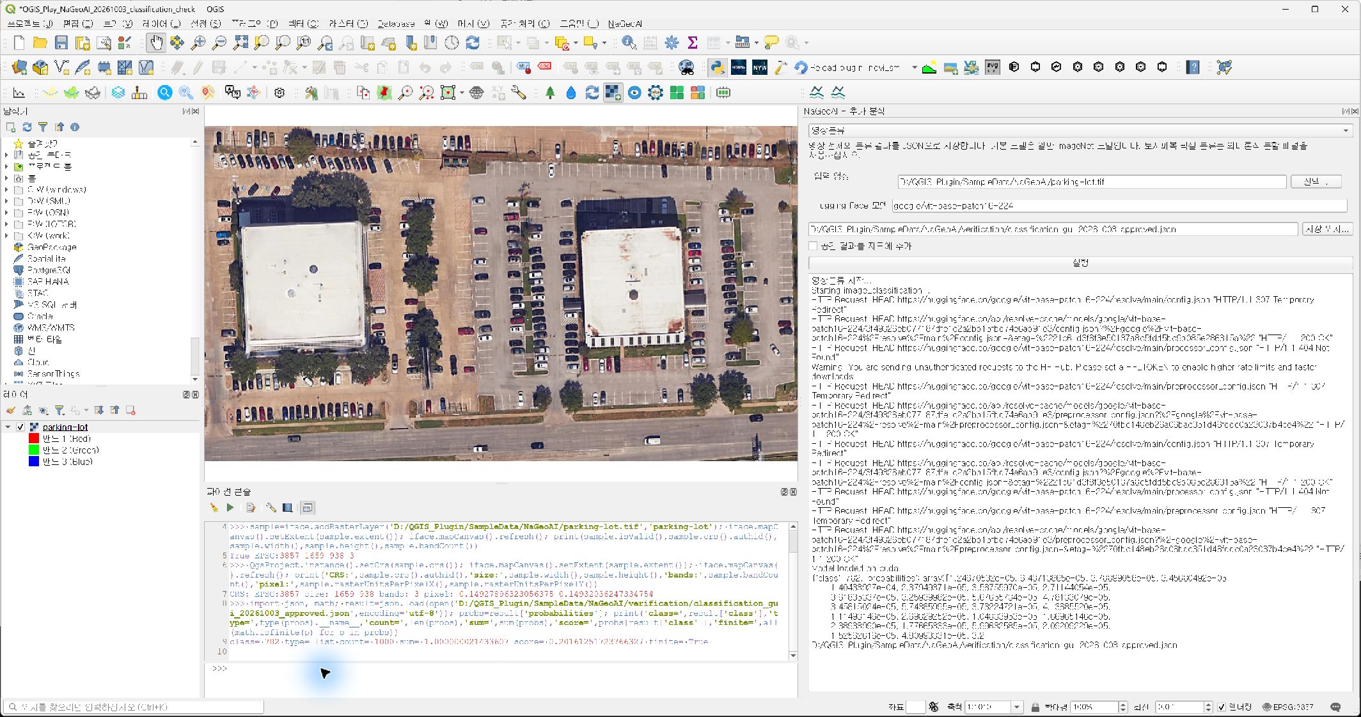Click browse button next to parking-lot.tif input
Image resolution: width=1361 pixels, height=717 pixels.
point(1316,182)
